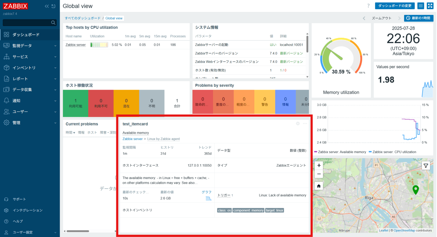Click the search magnifier icon
Viewport: 437px width, 237px height.
[53, 23]
